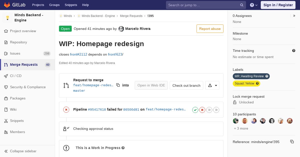Open Projects in top navigation
This screenshot has width=300, height=157.
[x=38, y=5]
